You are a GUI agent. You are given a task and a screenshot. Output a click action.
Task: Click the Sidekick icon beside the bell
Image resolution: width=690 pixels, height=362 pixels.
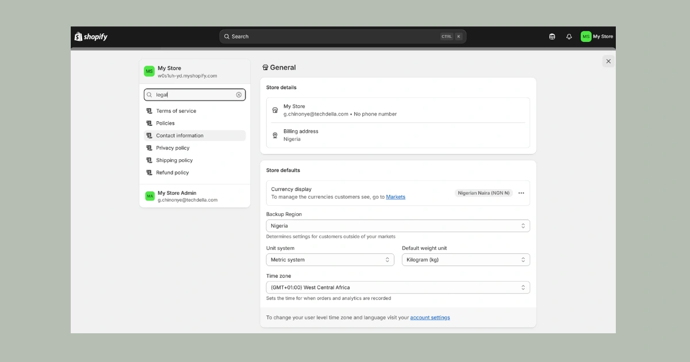(552, 37)
